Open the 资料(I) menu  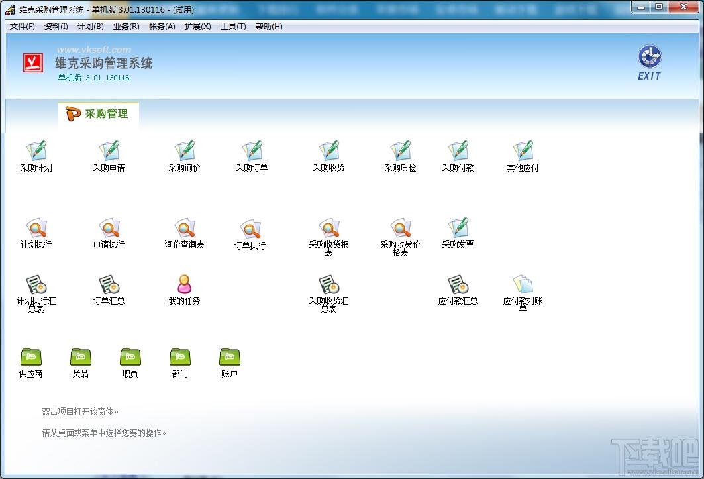point(56,27)
